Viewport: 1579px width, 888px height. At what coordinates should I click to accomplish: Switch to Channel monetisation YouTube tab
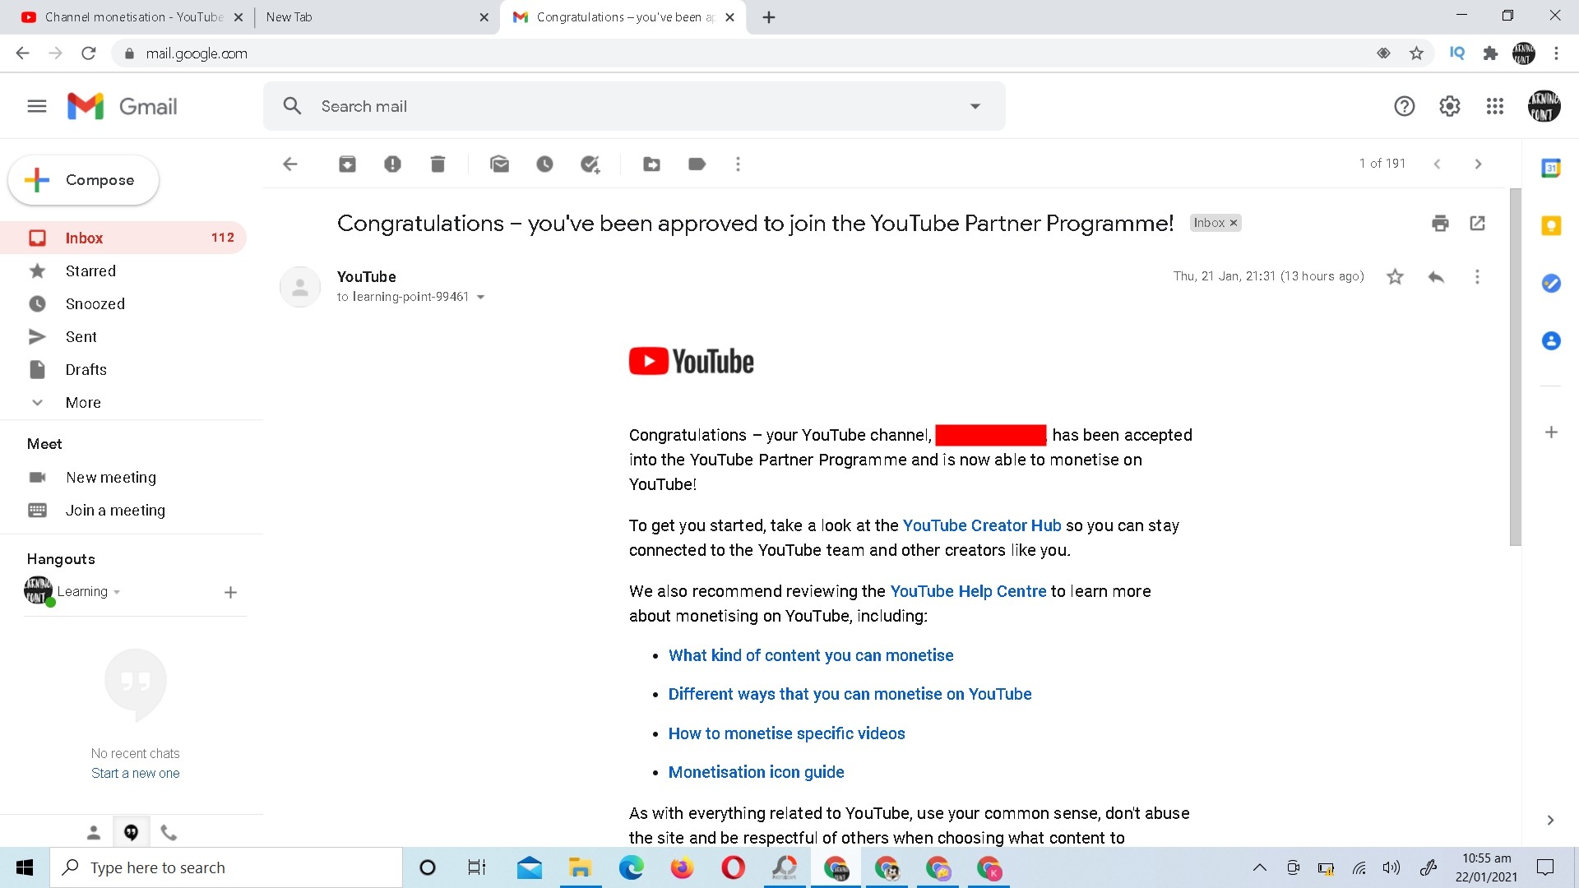point(132,17)
